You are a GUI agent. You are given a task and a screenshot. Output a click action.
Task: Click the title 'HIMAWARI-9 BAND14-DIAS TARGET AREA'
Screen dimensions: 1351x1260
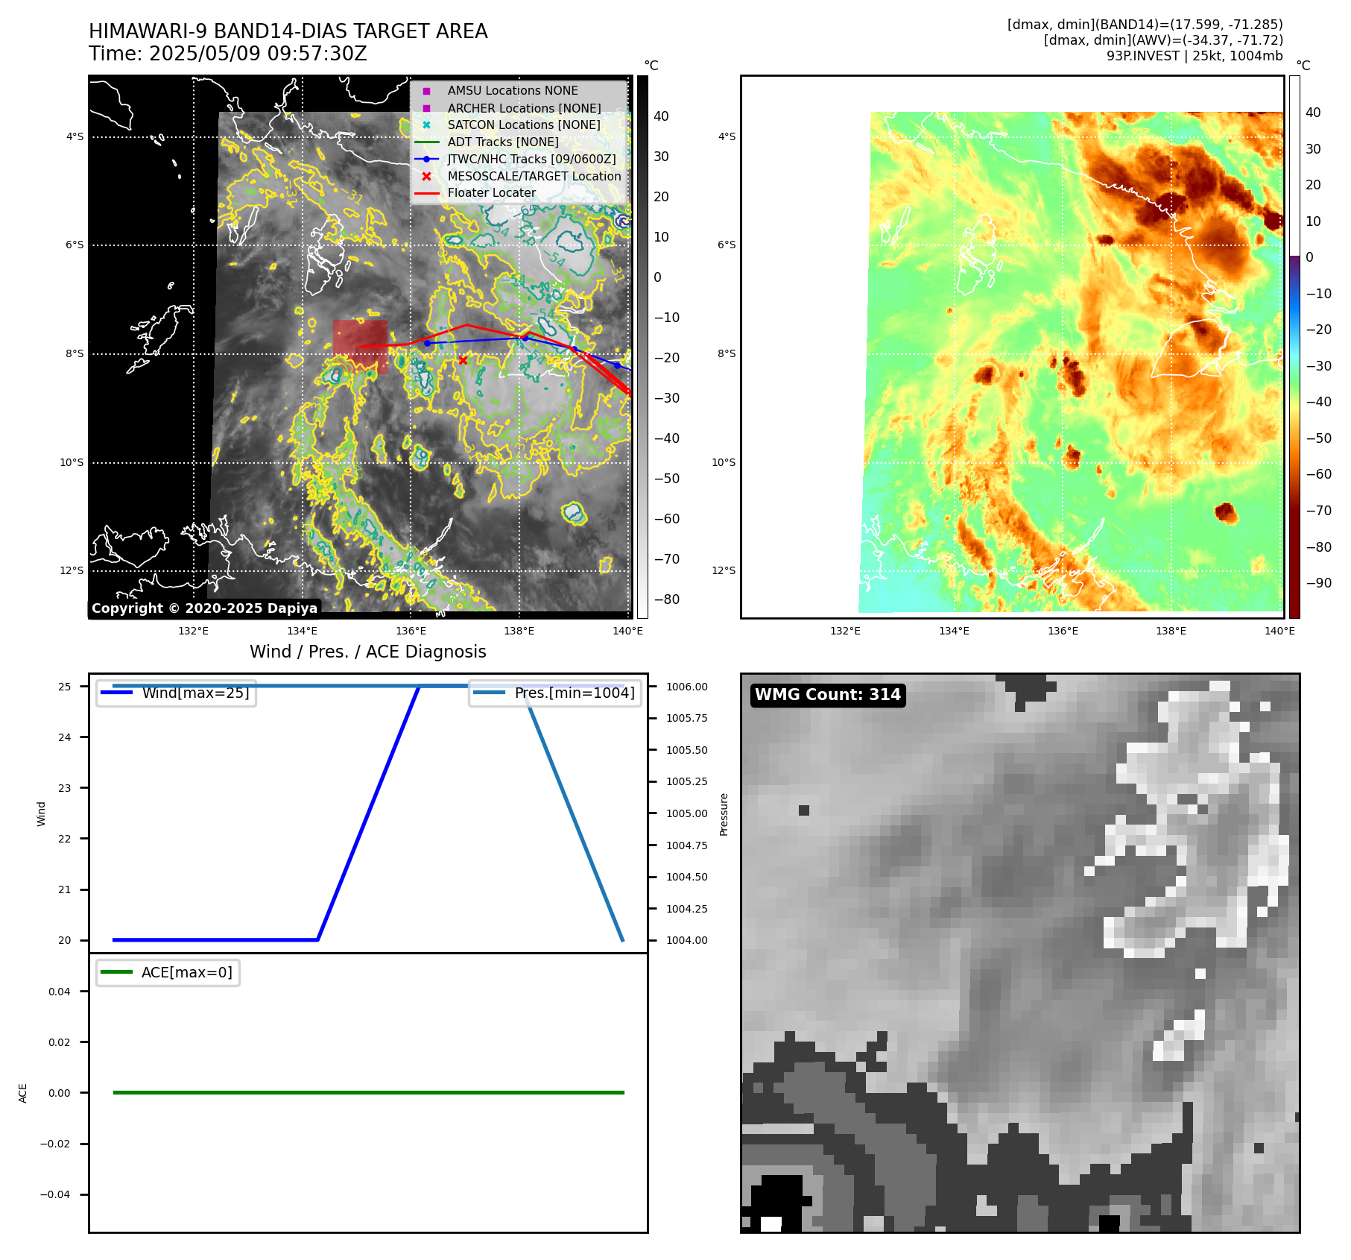288,31
